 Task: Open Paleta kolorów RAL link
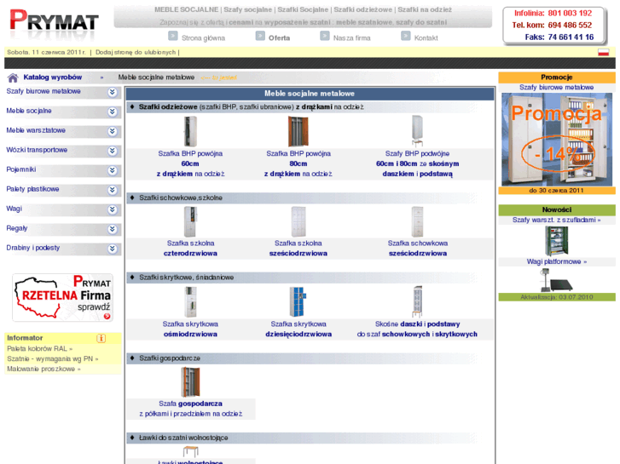[x=39, y=349]
